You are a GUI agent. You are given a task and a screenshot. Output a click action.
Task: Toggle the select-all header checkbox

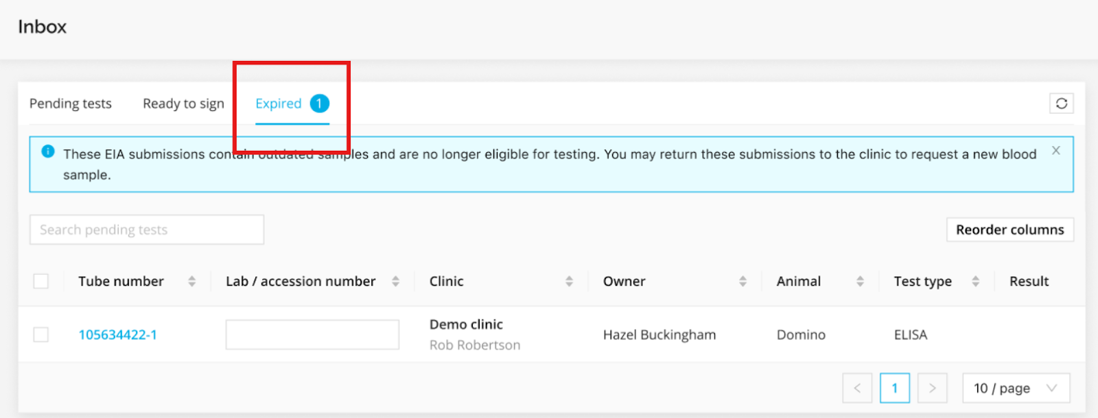(x=41, y=282)
